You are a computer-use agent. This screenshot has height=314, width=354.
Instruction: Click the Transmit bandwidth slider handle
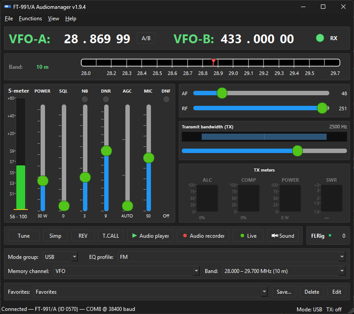click(x=298, y=151)
